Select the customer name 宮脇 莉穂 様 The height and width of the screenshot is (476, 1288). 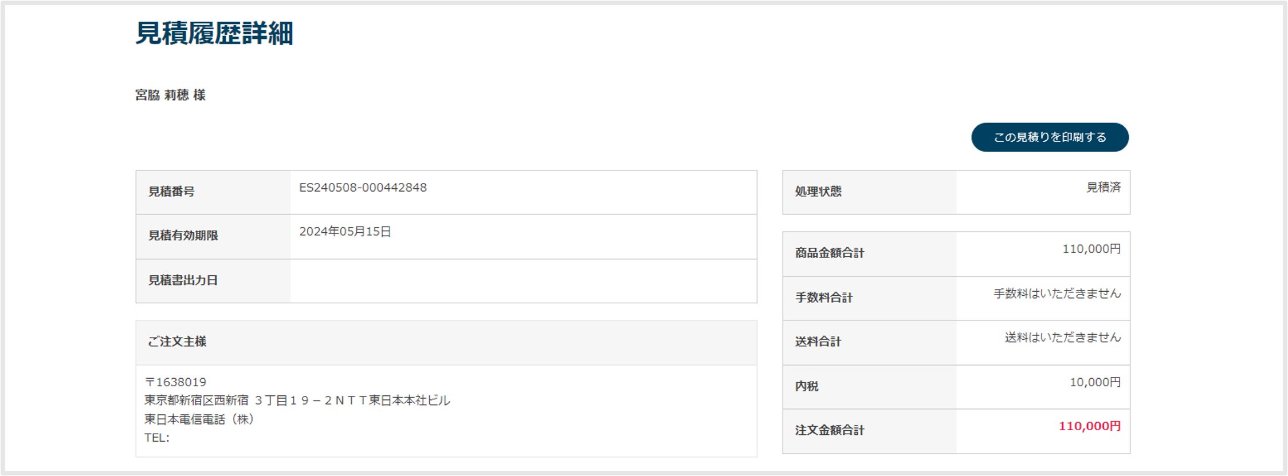[170, 95]
